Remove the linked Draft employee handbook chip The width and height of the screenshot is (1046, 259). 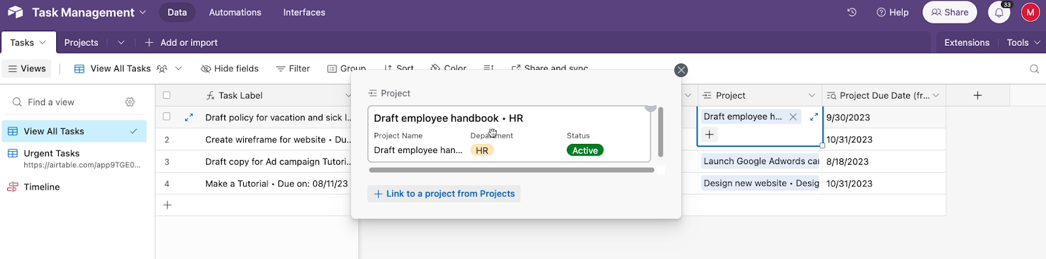793,117
